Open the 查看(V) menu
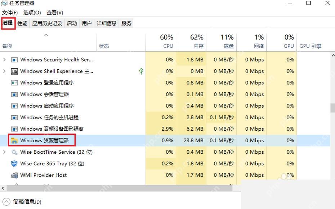Image resolution: width=335 pixels, height=209 pixels. click(x=55, y=13)
